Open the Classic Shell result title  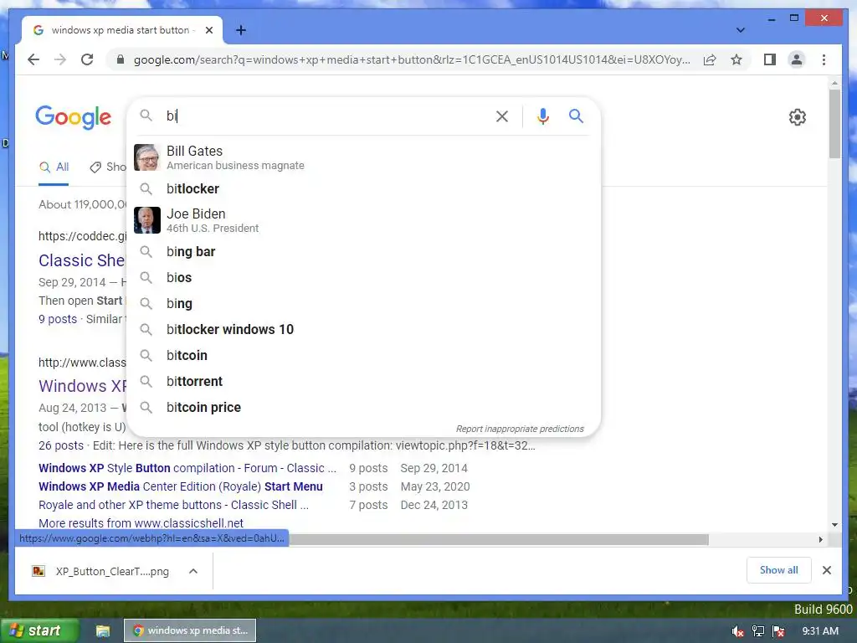[81, 260]
